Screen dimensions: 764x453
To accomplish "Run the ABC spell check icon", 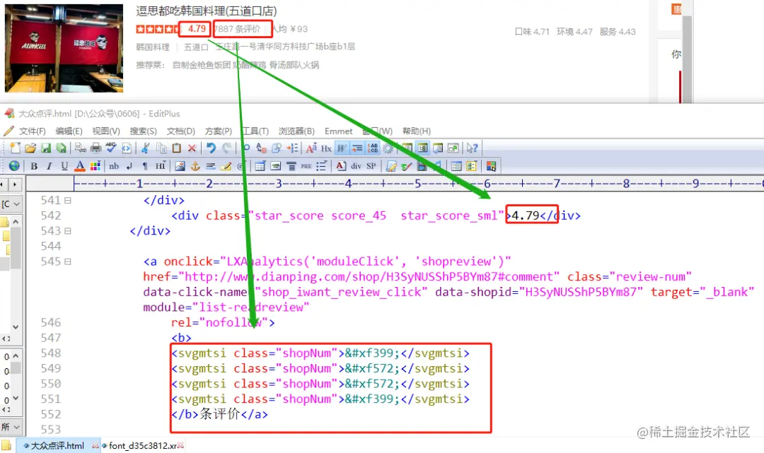I will tap(111, 148).
